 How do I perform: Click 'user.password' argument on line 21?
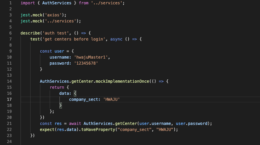click(191, 124)
